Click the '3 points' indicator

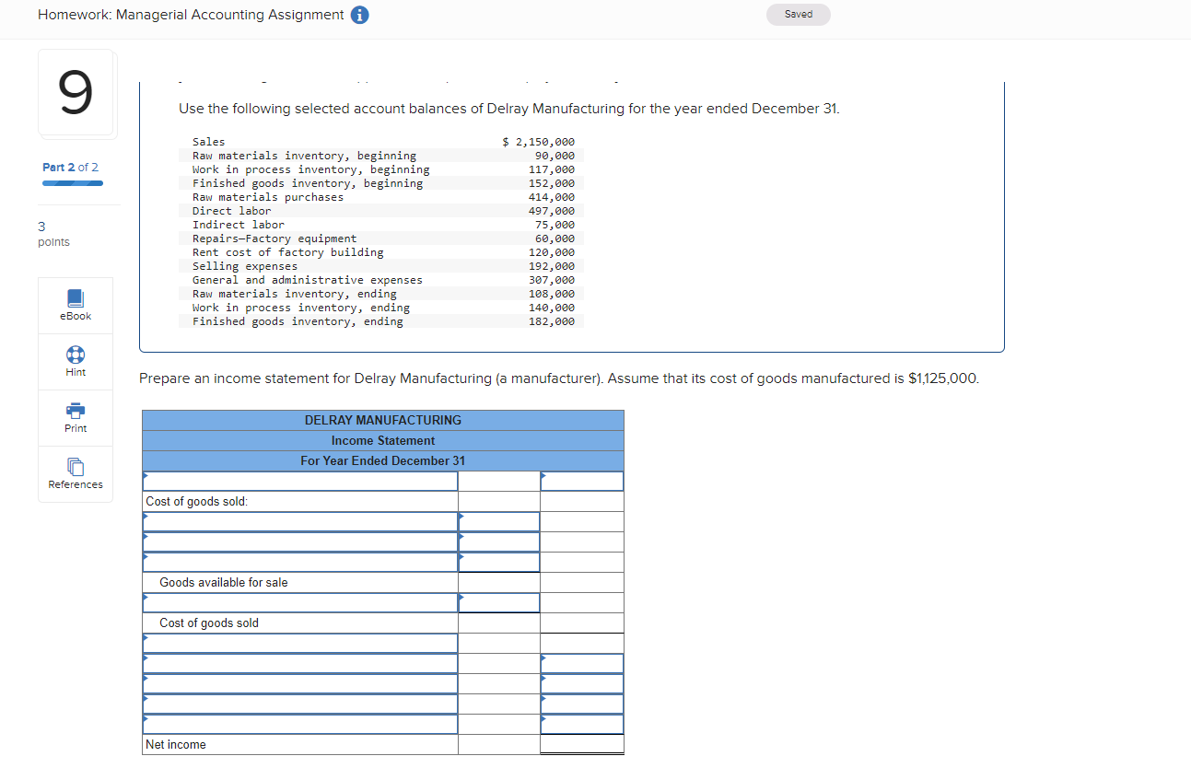click(53, 234)
